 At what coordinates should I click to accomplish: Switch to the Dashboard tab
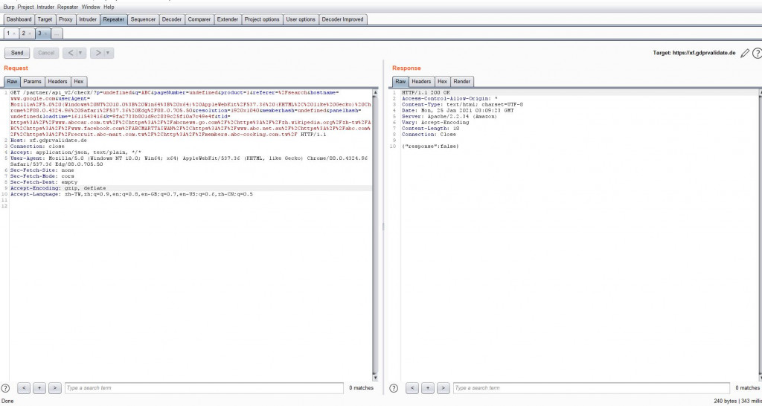coord(19,19)
